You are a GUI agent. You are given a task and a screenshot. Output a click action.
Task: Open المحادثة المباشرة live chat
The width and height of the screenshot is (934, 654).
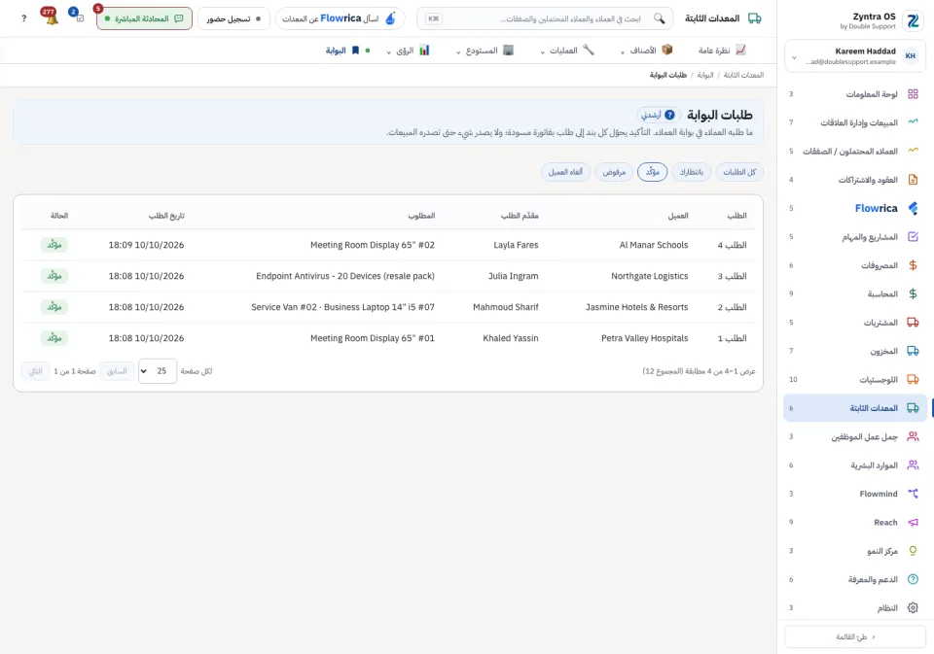pyautogui.click(x=144, y=18)
